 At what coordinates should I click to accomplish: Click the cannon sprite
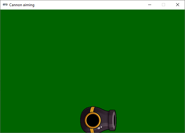[x=98, y=119]
